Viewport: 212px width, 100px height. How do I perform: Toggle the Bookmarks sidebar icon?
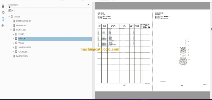[x=3, y=19]
